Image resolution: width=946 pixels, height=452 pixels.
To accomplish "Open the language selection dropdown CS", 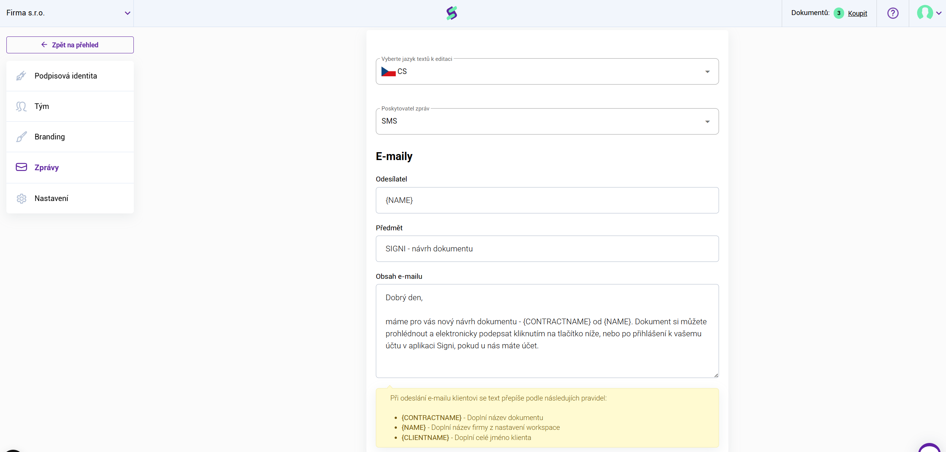I will [547, 71].
